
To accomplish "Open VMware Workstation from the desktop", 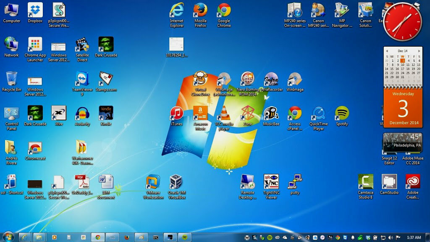I will (x=153, y=187).
